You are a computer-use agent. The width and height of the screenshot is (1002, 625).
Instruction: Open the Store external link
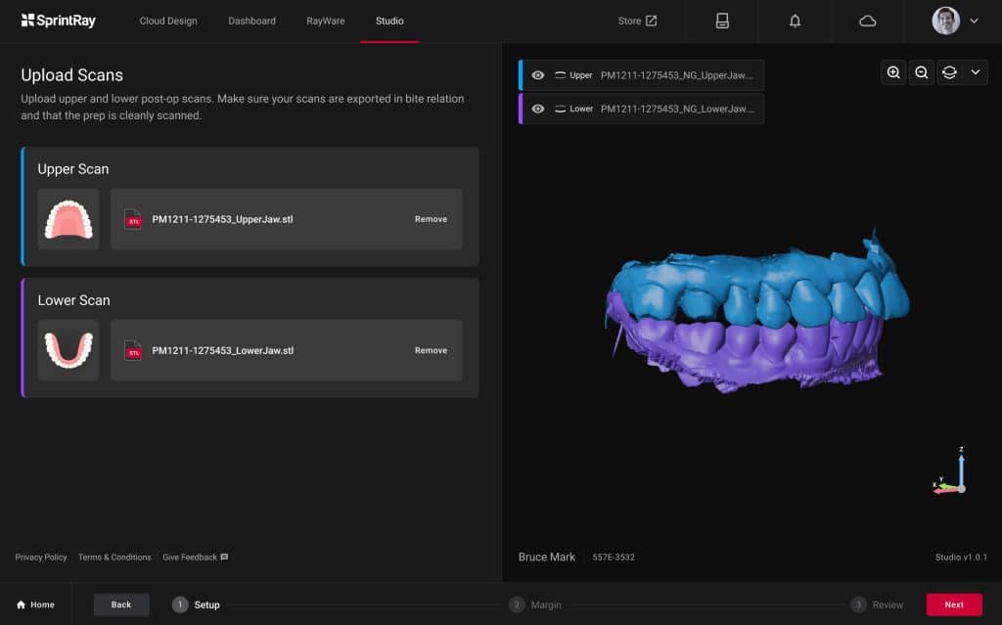click(637, 21)
